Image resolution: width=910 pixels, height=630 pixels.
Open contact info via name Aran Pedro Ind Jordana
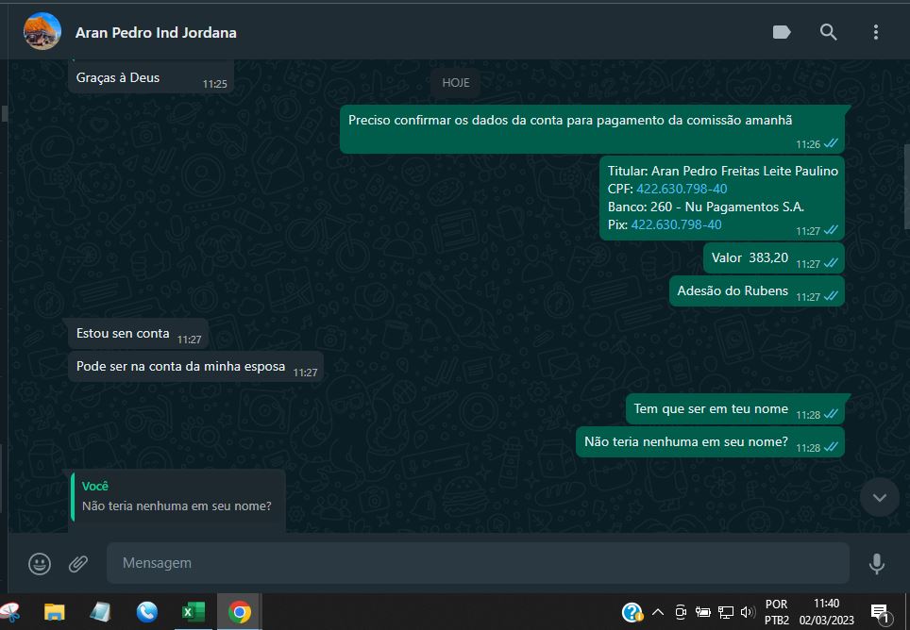pyautogui.click(x=156, y=33)
